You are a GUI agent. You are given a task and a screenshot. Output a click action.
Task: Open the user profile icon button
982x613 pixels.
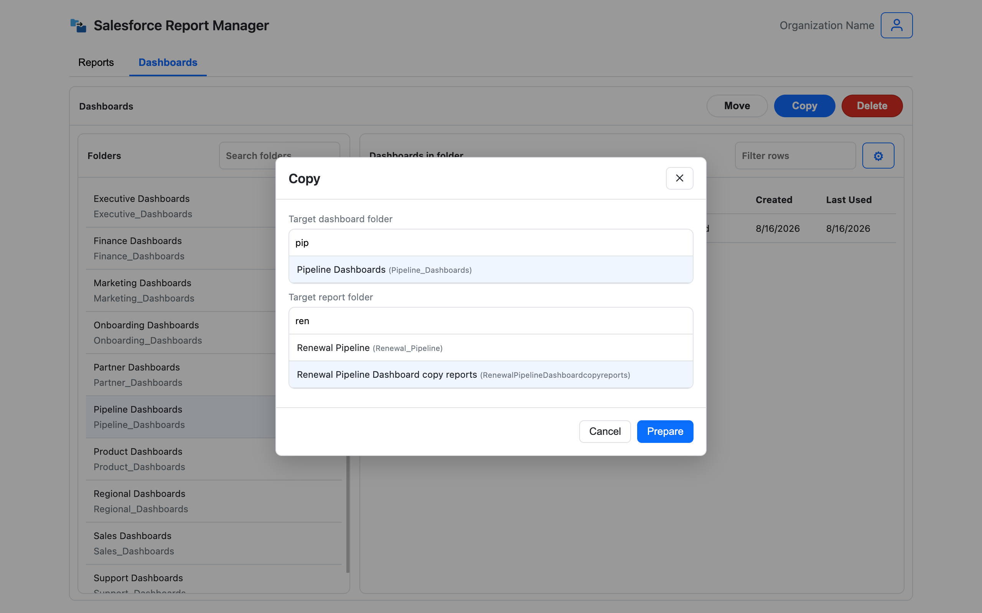(x=896, y=25)
